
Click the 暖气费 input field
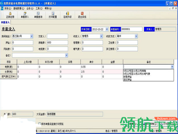point(92,49)
